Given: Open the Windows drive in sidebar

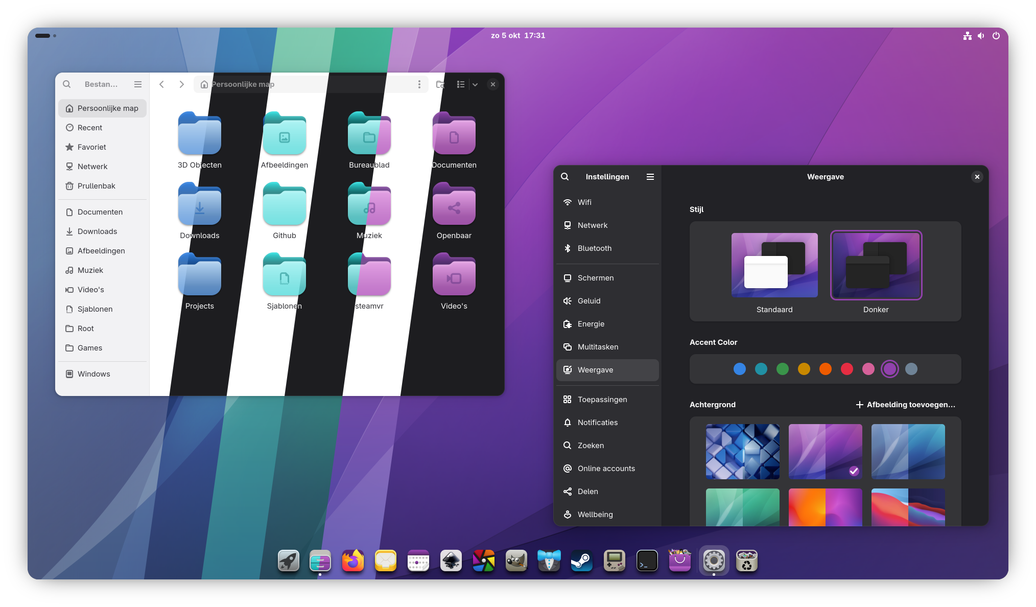Looking at the screenshot, I should pyautogui.click(x=102, y=374).
